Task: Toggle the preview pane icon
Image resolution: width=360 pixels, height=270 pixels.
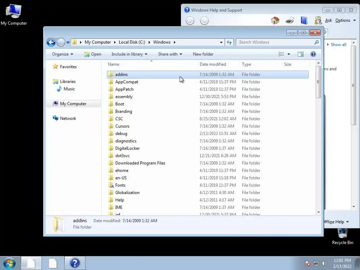Action: (301, 54)
